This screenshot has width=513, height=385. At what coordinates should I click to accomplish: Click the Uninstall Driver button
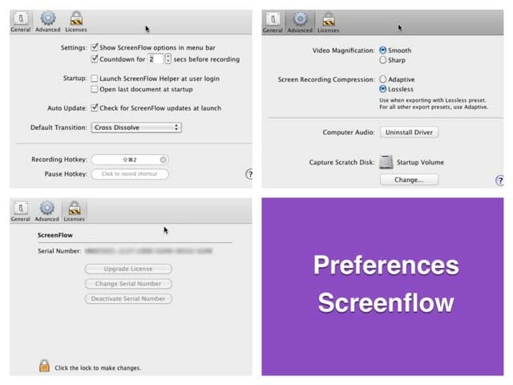click(409, 132)
